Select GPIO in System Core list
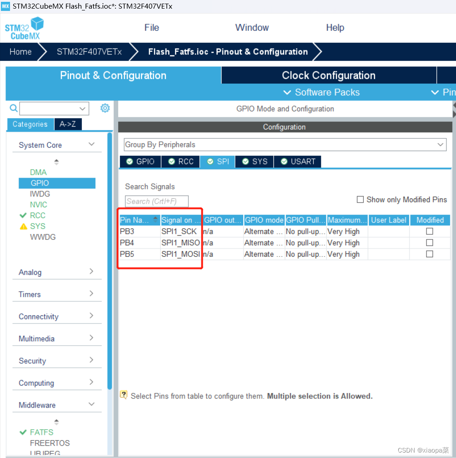Image resolution: width=456 pixels, height=458 pixels. (x=57, y=183)
